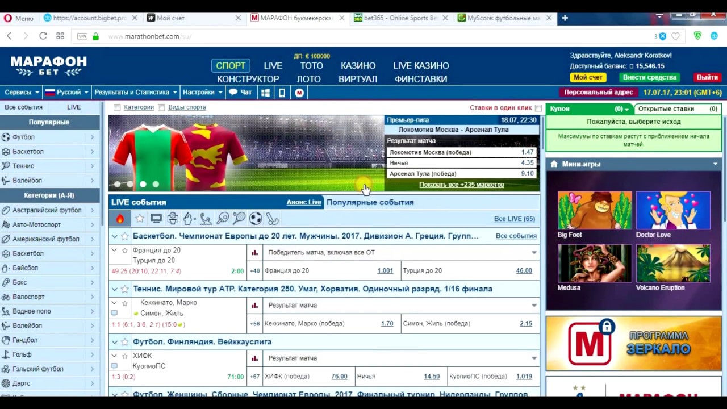Open the mobile version phone icon

[282, 93]
